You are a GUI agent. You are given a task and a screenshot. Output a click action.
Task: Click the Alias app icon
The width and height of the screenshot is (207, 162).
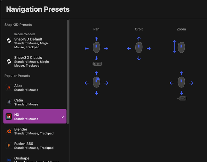(9, 87)
